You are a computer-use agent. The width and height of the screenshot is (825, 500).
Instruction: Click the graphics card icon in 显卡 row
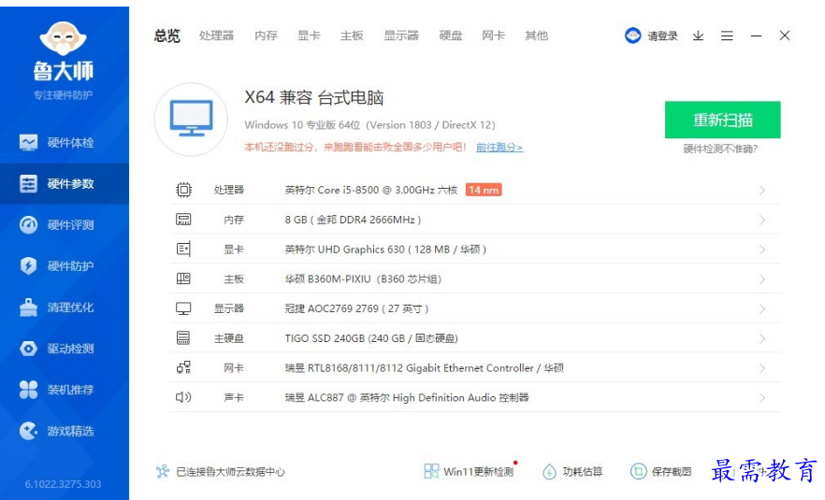[183, 250]
